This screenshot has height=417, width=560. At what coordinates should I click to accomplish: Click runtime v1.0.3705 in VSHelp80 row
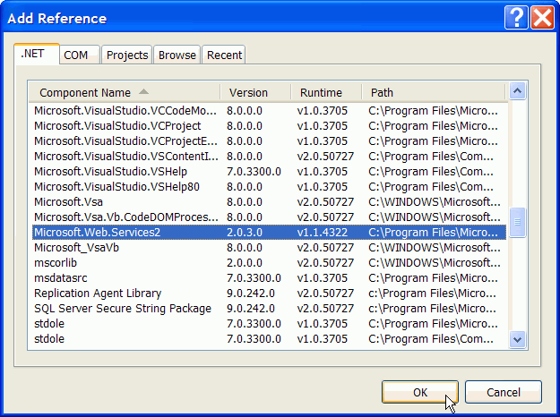pyautogui.click(x=323, y=187)
